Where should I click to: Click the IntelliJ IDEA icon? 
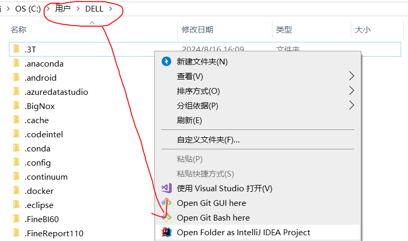pos(166,232)
